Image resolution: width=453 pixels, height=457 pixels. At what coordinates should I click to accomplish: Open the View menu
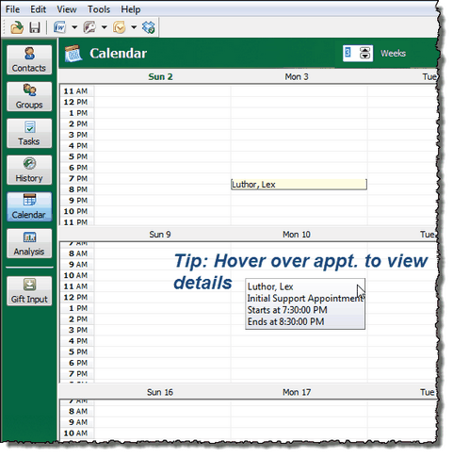pos(67,9)
